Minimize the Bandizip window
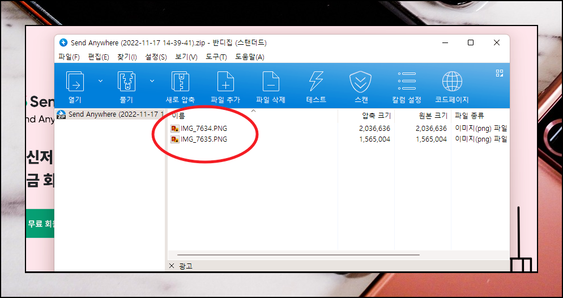Screen dimensions: 563x298 (x=445, y=42)
